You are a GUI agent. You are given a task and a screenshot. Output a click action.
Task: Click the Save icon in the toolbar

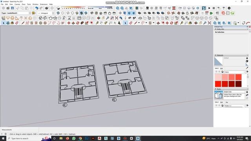(x=12, y=8)
